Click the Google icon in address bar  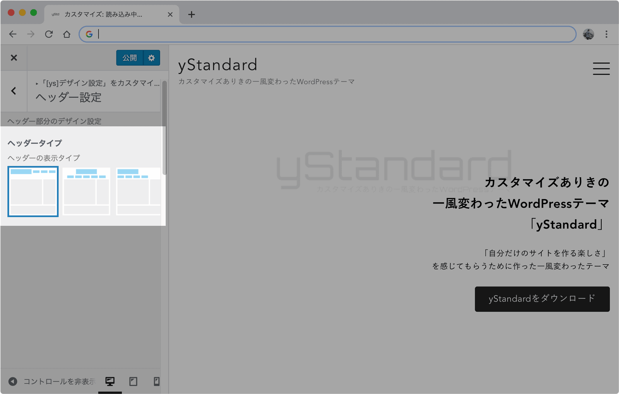pos(89,34)
